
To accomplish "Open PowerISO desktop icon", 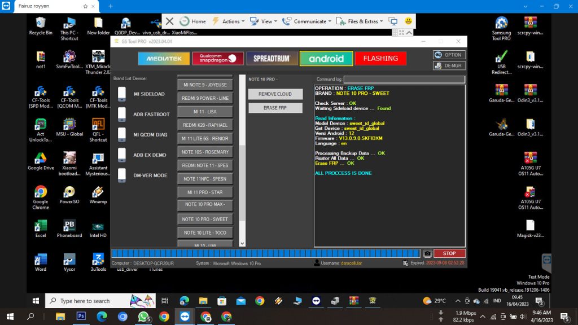I will 69,195.
